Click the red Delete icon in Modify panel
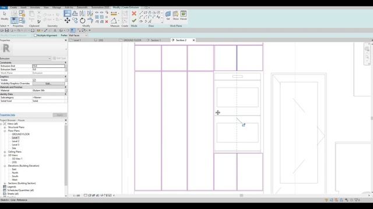 (107, 21)
